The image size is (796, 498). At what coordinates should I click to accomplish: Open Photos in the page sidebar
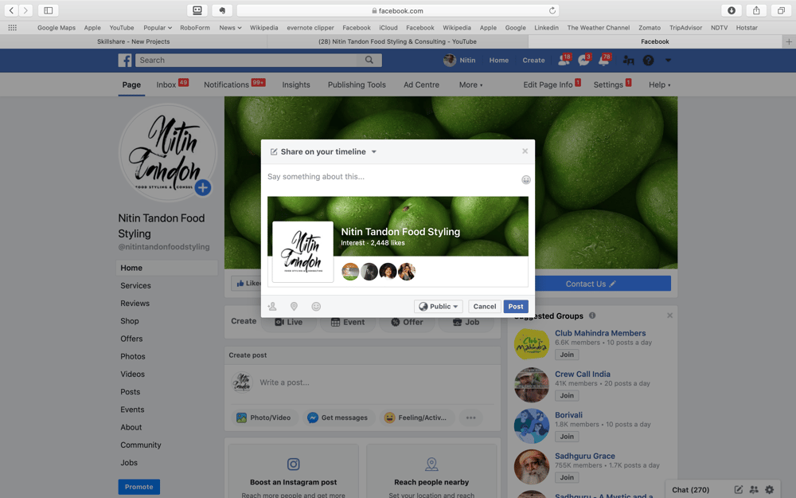[133, 356]
